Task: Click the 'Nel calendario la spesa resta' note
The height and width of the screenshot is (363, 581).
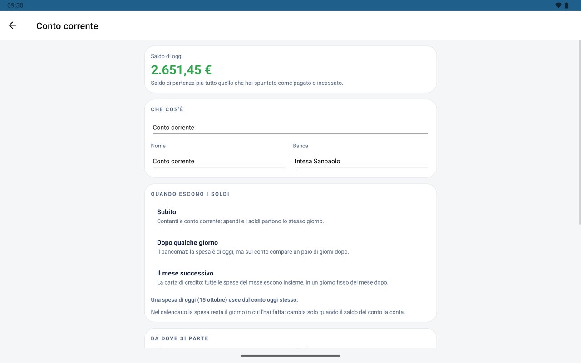Action: (x=278, y=312)
